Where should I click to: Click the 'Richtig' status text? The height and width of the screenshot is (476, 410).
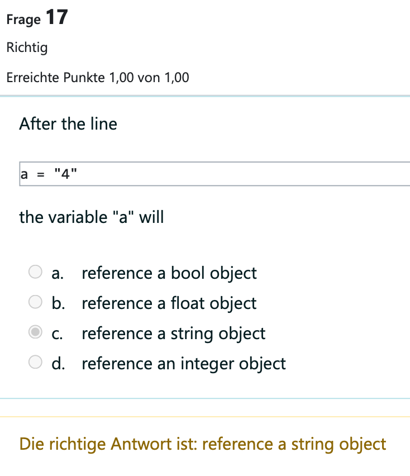pos(27,47)
